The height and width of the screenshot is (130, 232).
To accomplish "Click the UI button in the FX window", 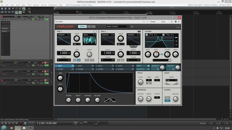I will 171,22.
